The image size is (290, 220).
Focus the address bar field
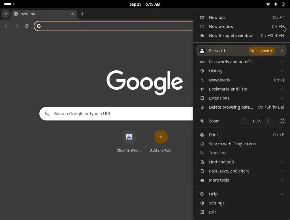point(114,26)
